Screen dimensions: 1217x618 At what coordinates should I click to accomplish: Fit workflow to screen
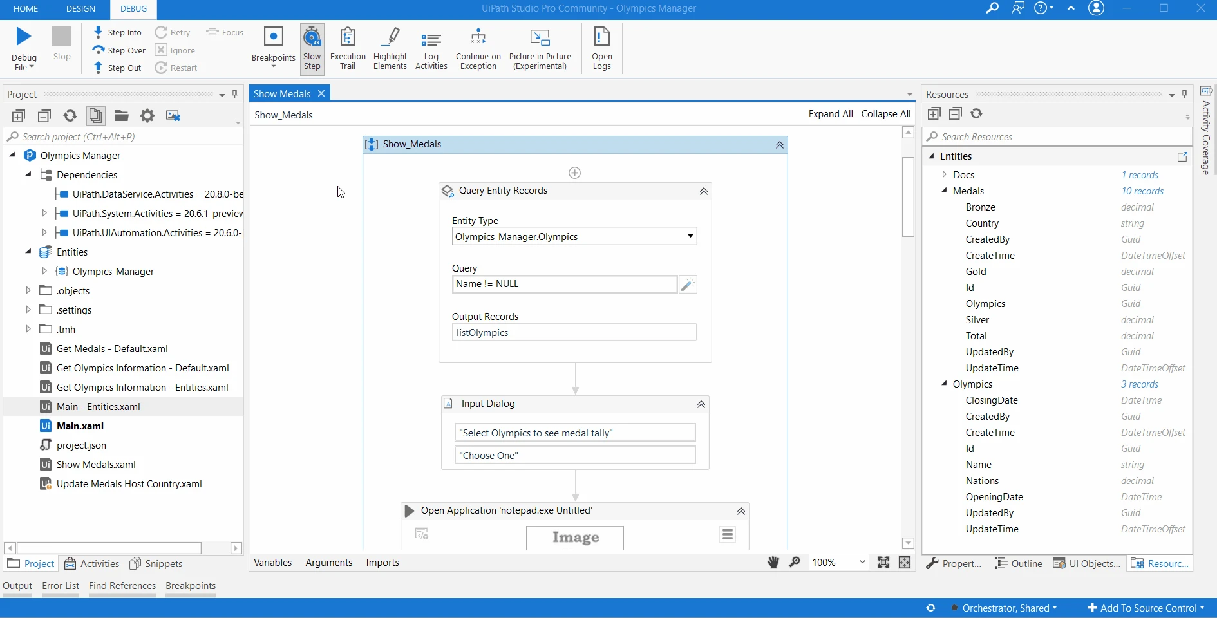[x=883, y=563]
